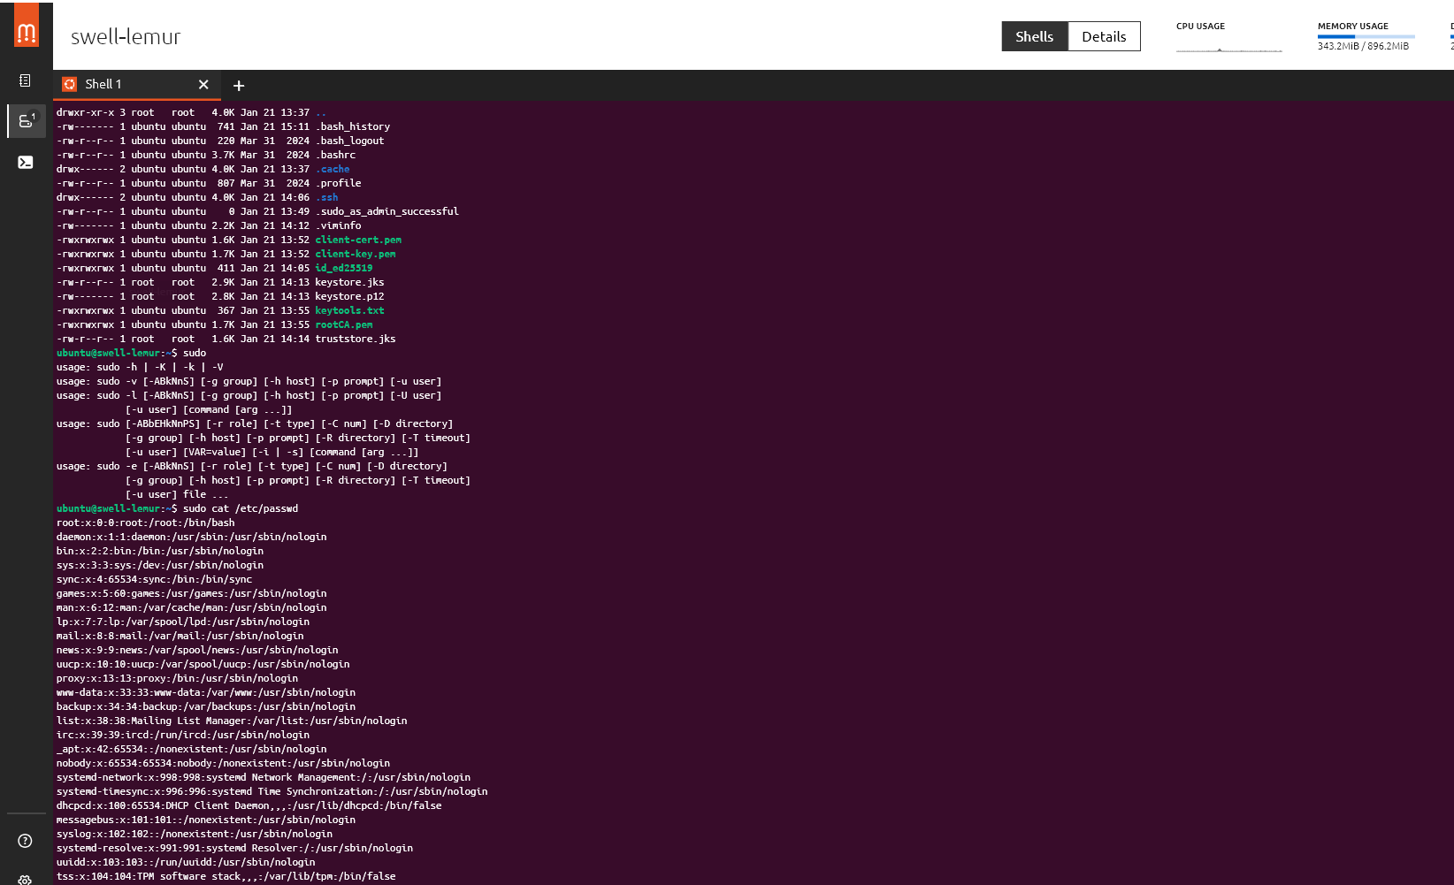Click the .cache directory entry
The width and height of the screenshot is (1454, 885).
tap(333, 169)
